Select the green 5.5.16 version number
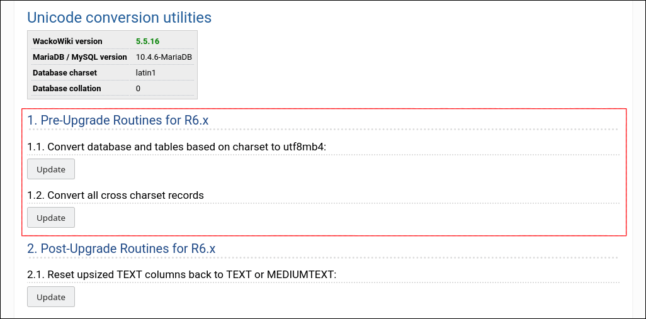Image resolution: width=646 pixels, height=319 pixels. (147, 42)
